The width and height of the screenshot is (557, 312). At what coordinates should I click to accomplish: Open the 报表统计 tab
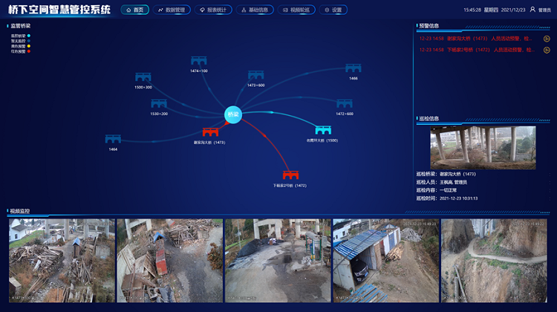(x=213, y=10)
